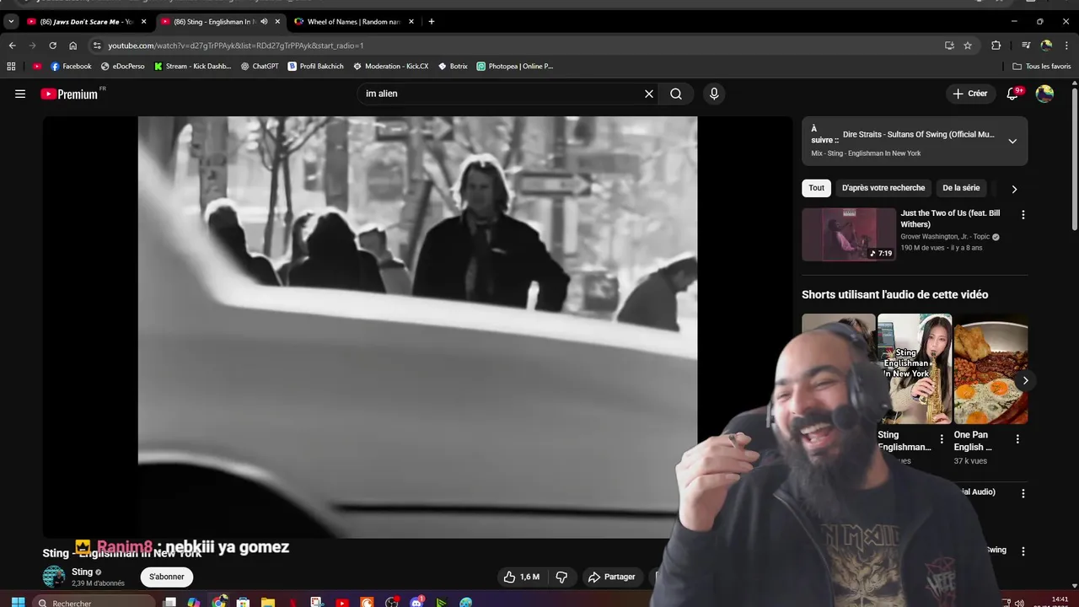Select the Tout filter chip
Image resolution: width=1079 pixels, height=607 pixels.
click(x=817, y=188)
